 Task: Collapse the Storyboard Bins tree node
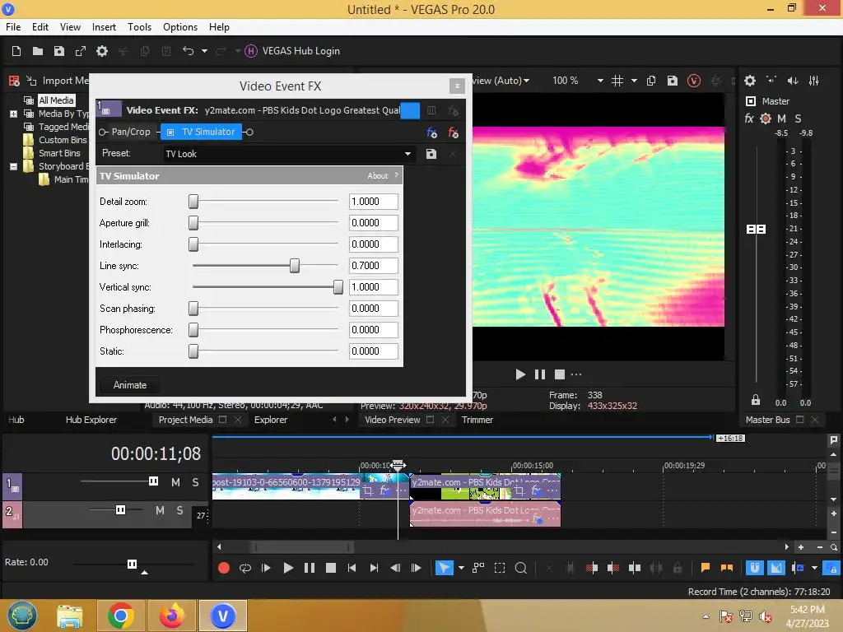coord(13,166)
